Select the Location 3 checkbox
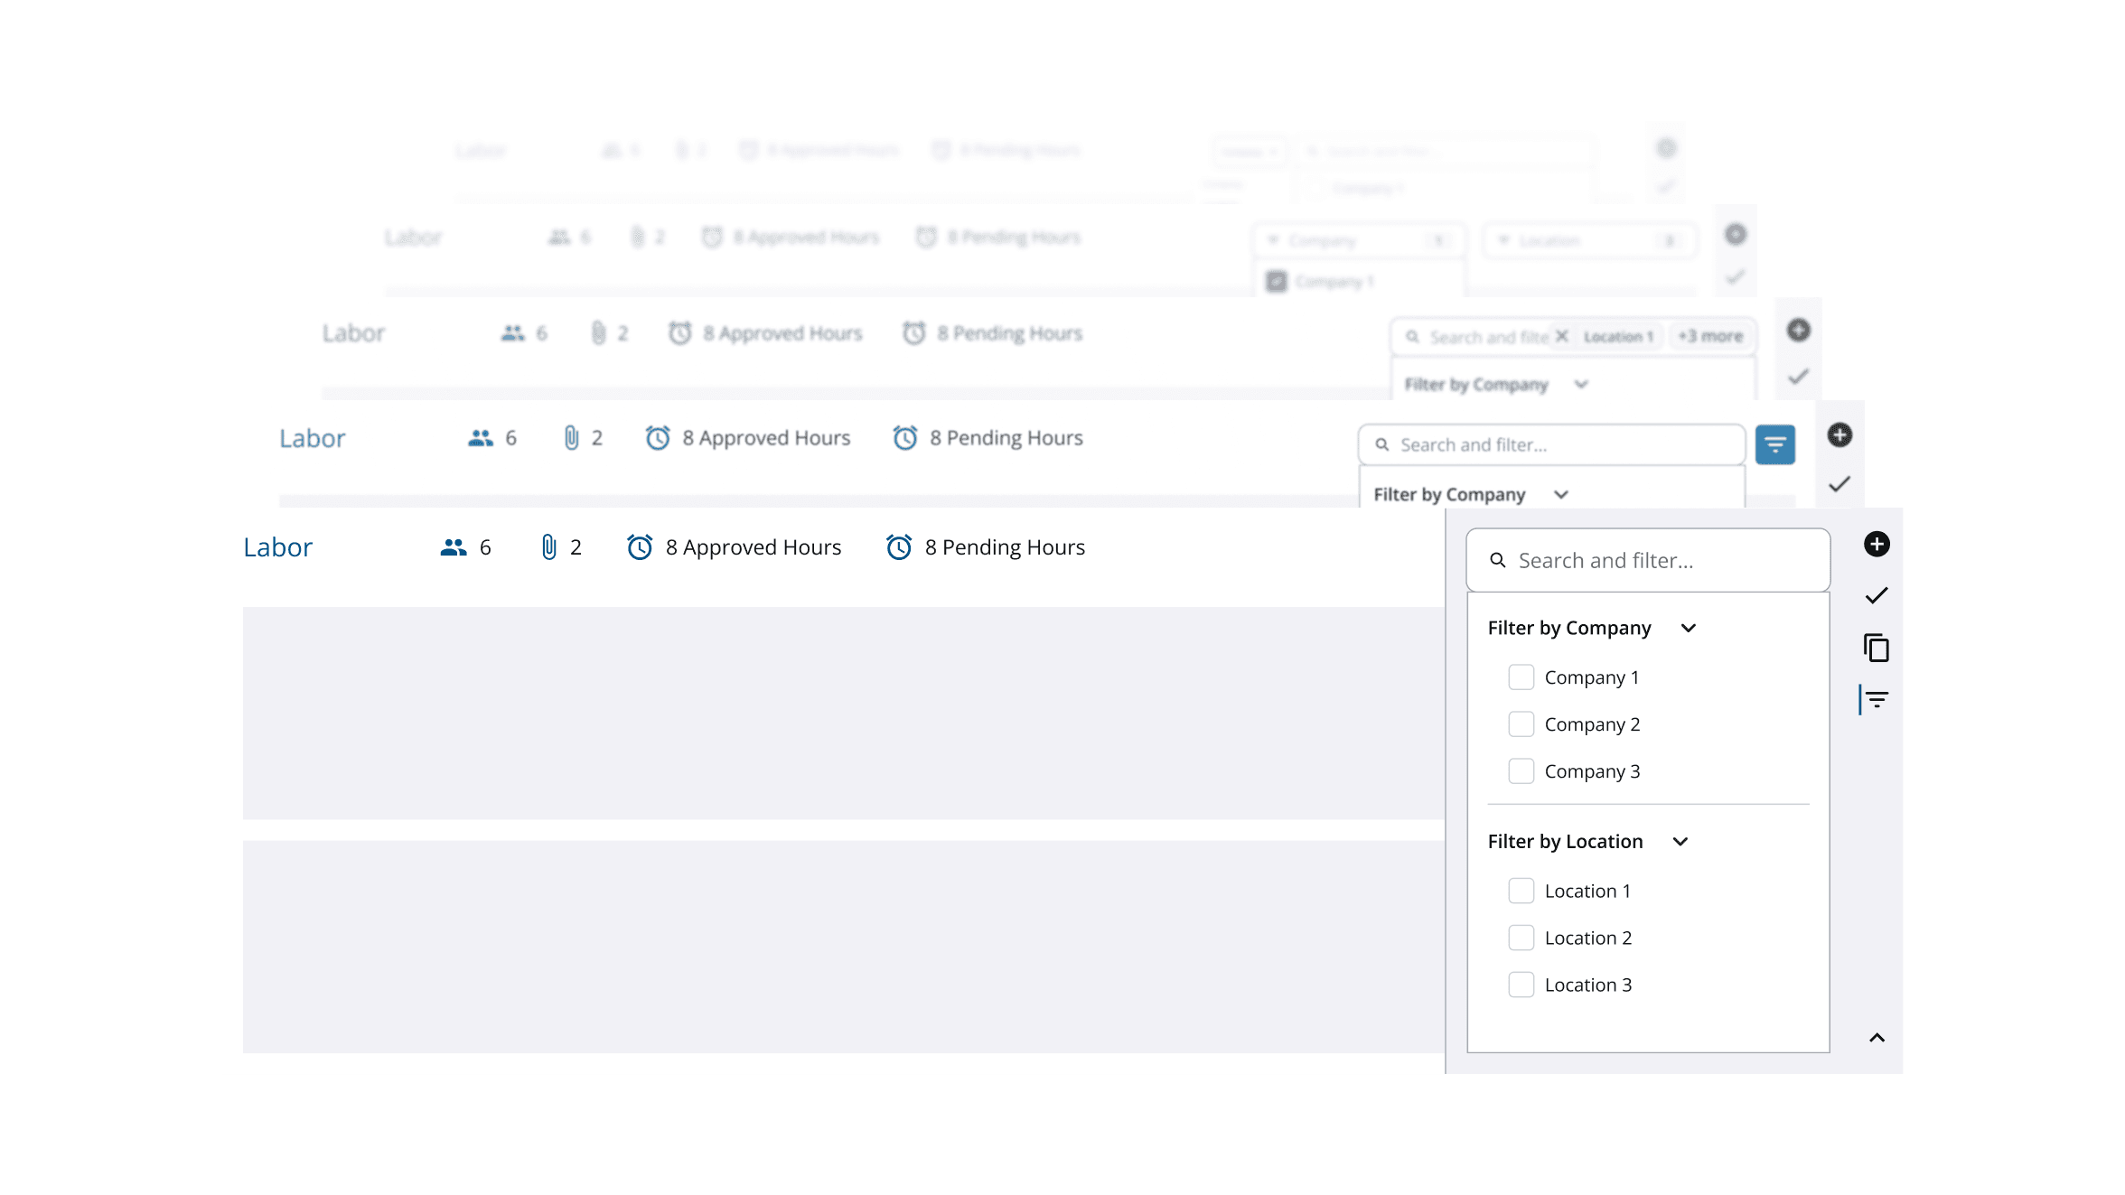 tap(1521, 985)
